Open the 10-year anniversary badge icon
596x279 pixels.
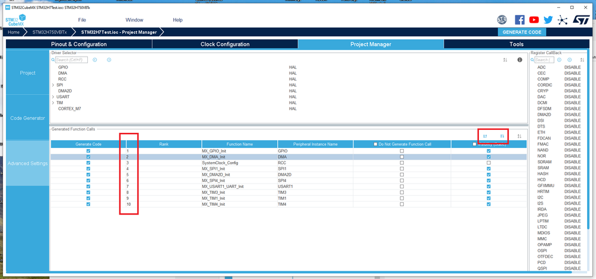(502, 20)
